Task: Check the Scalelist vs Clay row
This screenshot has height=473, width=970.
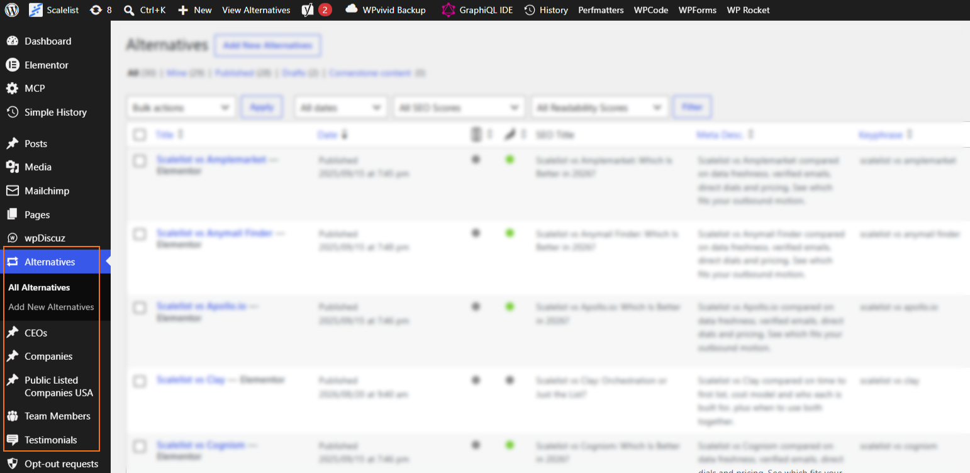Action: pos(140,381)
